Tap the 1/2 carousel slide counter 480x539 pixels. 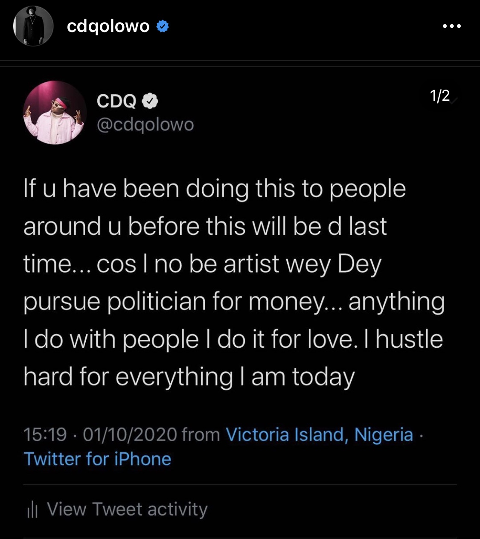(440, 96)
